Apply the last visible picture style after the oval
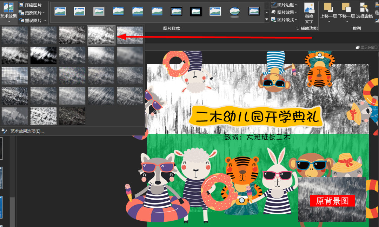The width and height of the screenshot is (379, 227). pyautogui.click(x=254, y=11)
